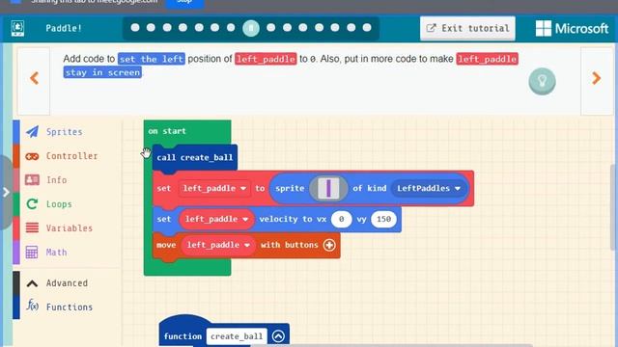Jump to third tutorial step dot
The width and height of the screenshot is (618, 347).
point(167,28)
